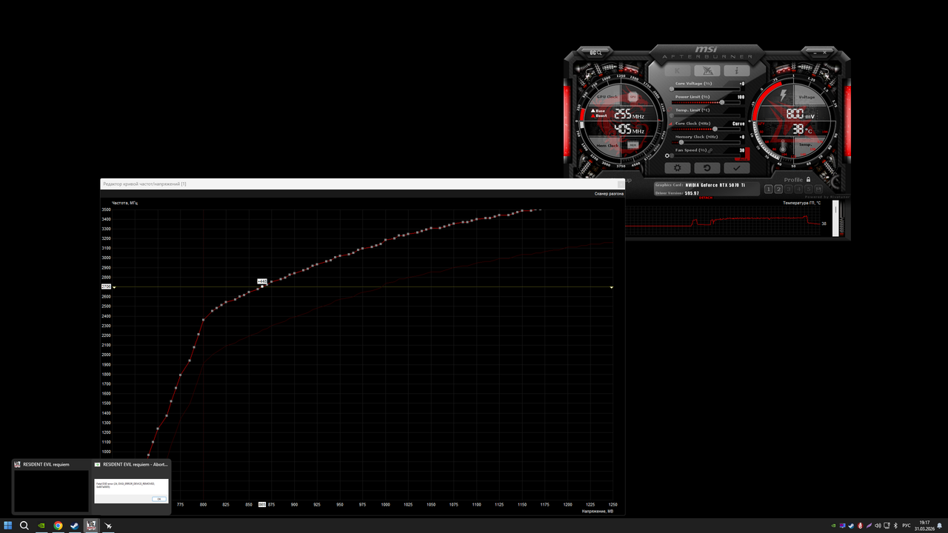Adjust the Core Voltage slider

coord(706,89)
